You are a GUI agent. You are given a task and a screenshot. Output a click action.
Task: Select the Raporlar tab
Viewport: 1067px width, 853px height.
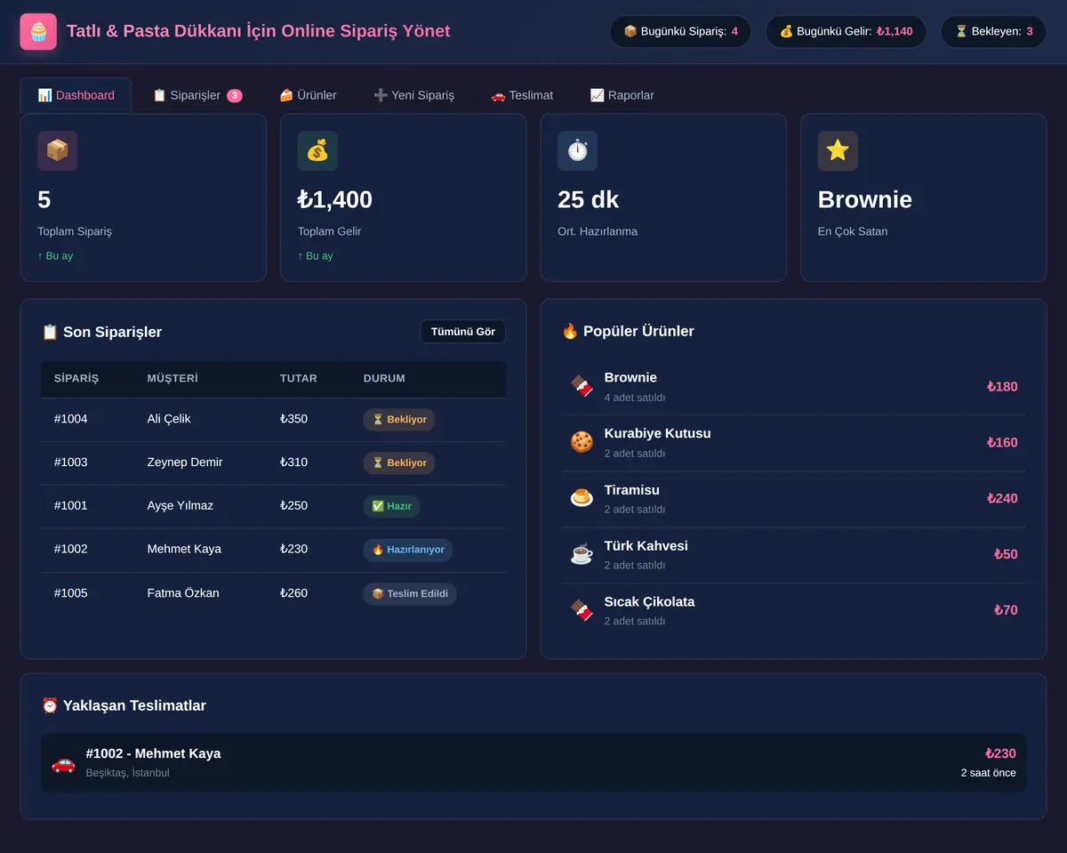click(622, 95)
